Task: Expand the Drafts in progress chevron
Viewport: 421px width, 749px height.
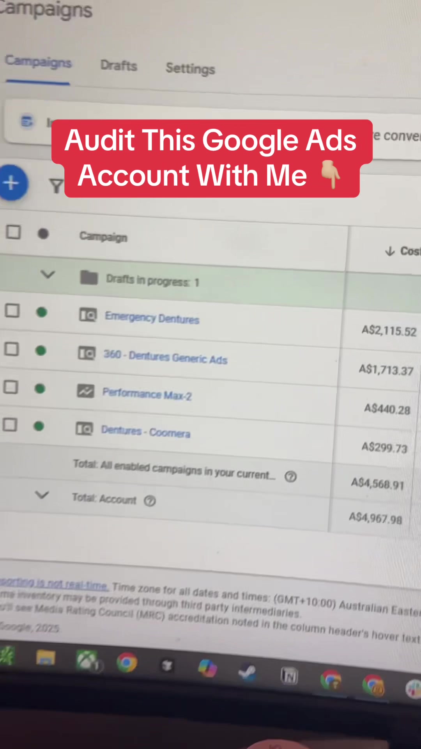Action: coord(48,275)
